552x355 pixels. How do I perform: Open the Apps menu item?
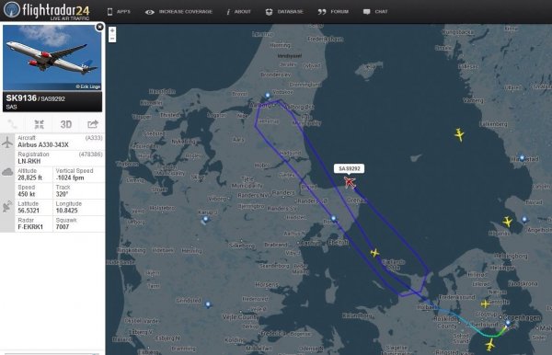click(119, 12)
